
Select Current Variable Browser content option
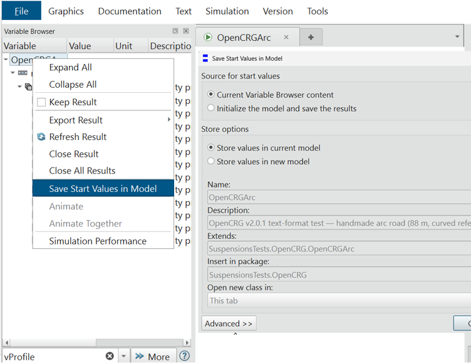pos(211,95)
